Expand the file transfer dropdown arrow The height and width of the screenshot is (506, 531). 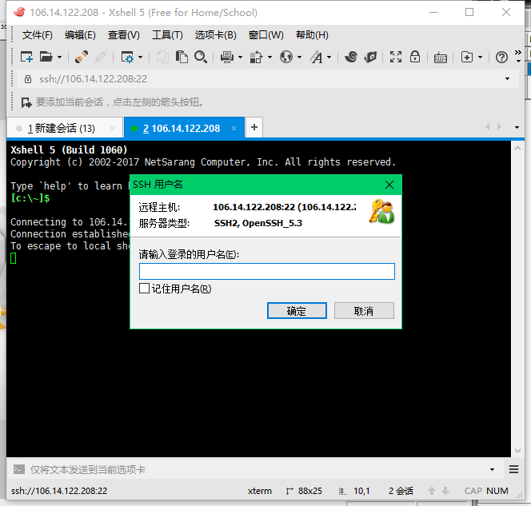[270, 58]
